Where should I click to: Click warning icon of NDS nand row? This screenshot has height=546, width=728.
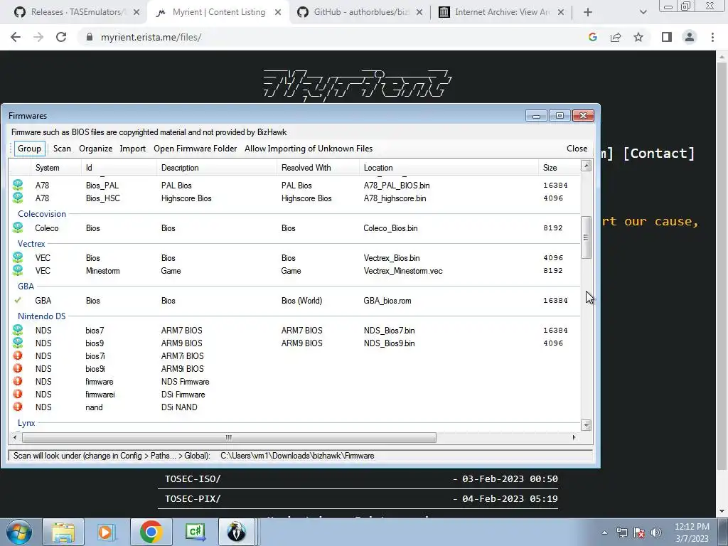pos(18,407)
